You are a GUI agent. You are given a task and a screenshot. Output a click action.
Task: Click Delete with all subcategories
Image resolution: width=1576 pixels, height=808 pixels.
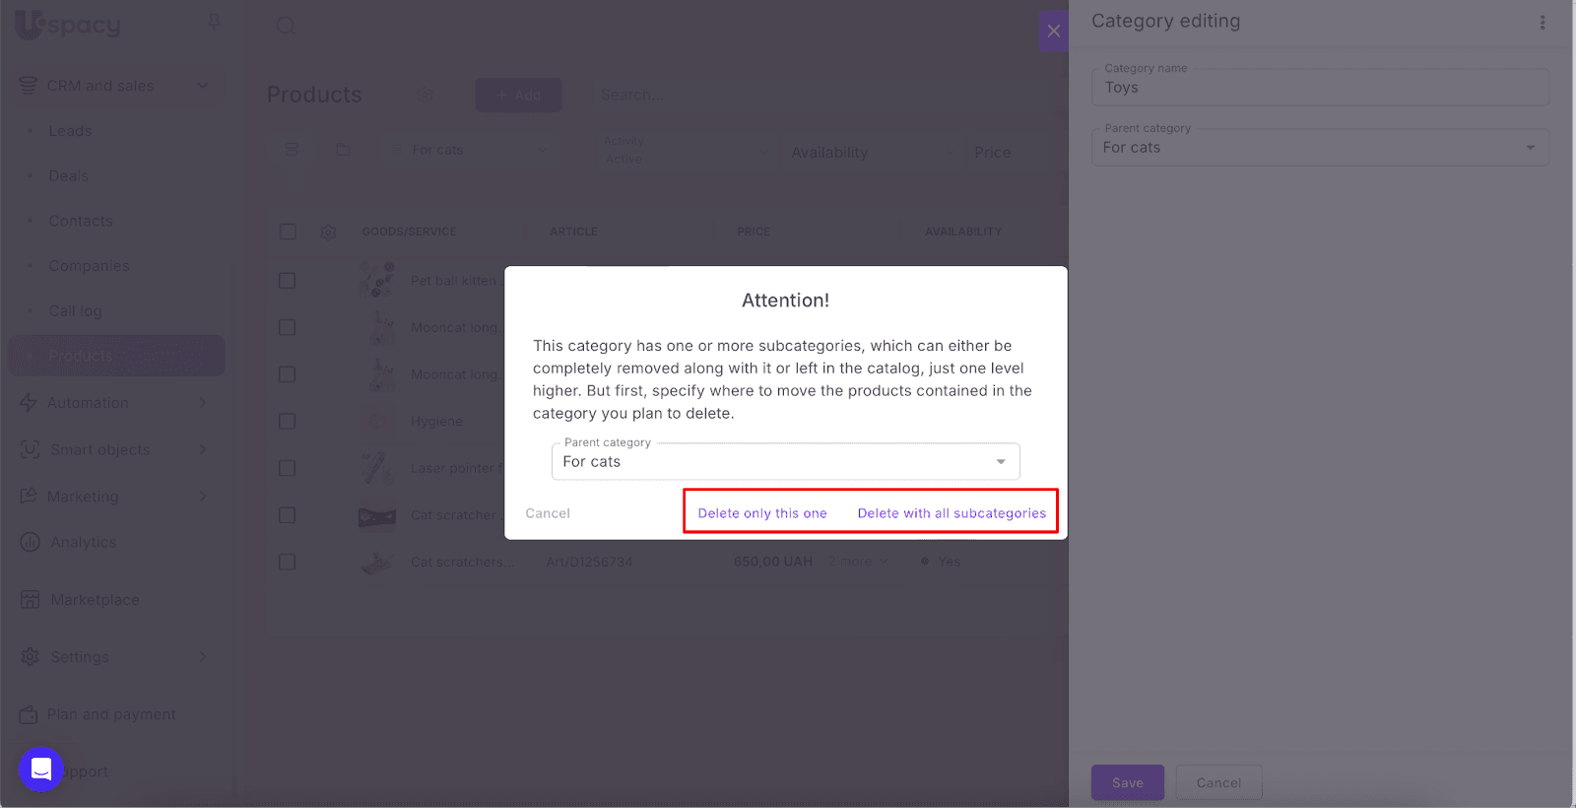[952, 513]
